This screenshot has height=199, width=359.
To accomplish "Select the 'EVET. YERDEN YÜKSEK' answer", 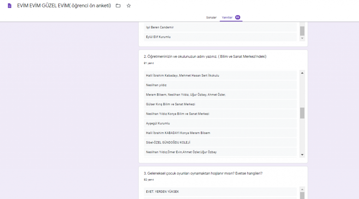I will tap(163, 192).
